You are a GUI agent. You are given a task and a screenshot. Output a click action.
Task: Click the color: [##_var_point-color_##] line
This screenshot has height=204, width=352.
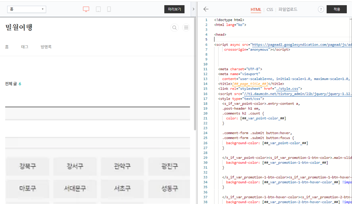click(x=256, y=118)
